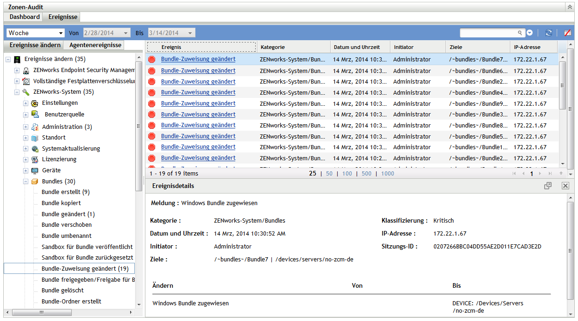
Task: Sort by Datum und Uhrzeit column header
Action: 360,47
